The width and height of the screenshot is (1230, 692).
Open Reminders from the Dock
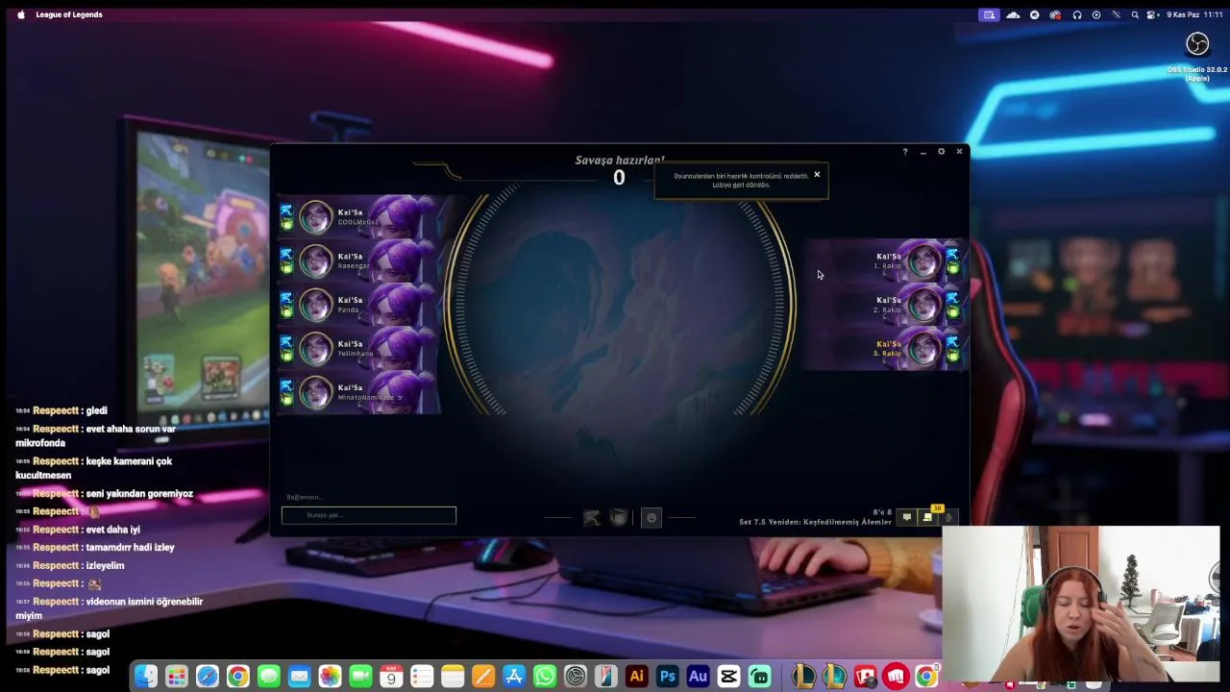422,677
